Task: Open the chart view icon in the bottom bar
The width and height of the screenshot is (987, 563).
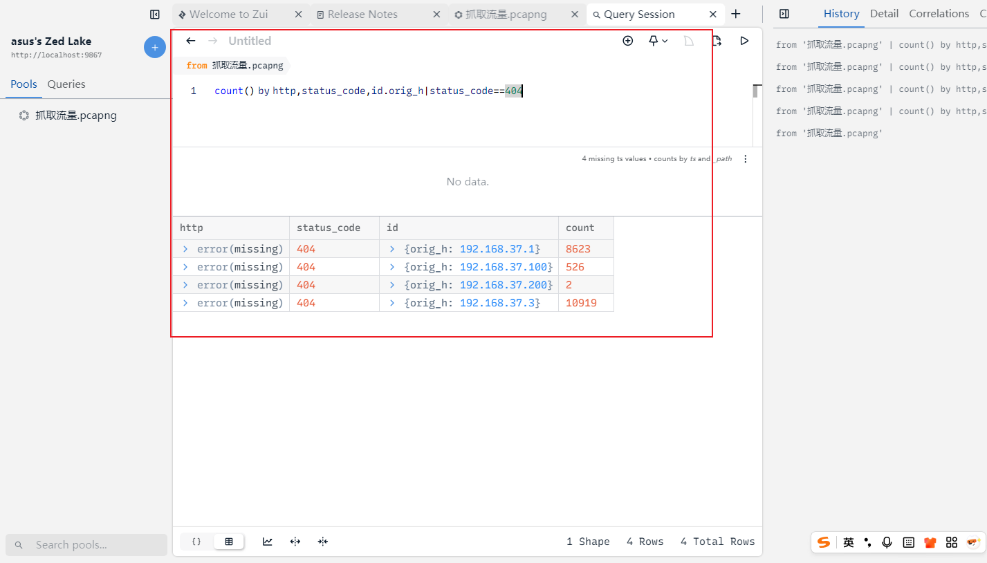Action: coord(268,542)
